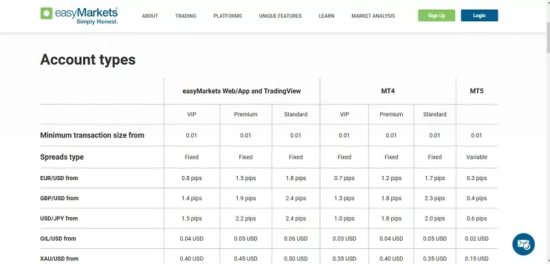
Task: Click the MT4 column header
Action: point(388,91)
